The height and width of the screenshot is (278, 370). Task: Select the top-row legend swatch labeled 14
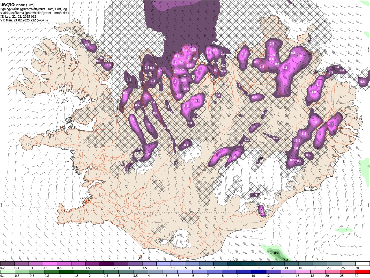[x=291, y=264]
